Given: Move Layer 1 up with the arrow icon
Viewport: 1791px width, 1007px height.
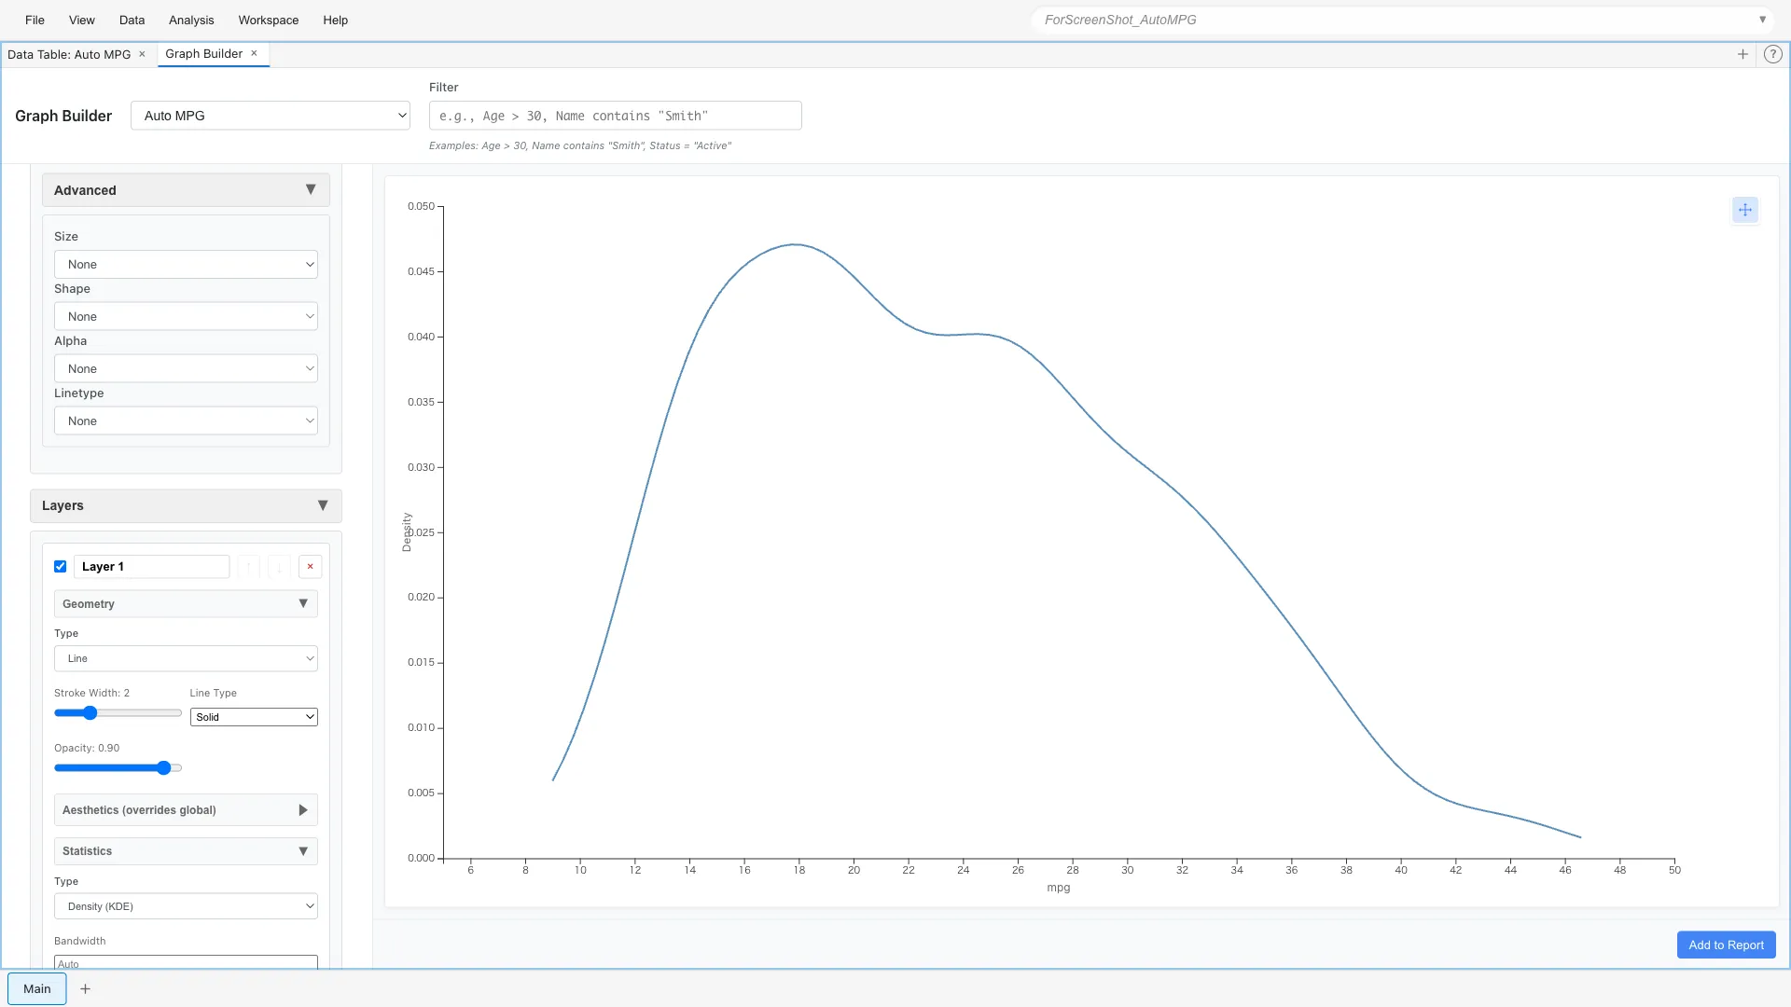Looking at the screenshot, I should [x=248, y=566].
